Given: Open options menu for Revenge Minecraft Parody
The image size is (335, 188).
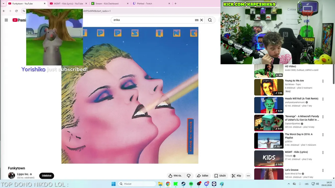Looking at the screenshot, I should click(x=323, y=117).
